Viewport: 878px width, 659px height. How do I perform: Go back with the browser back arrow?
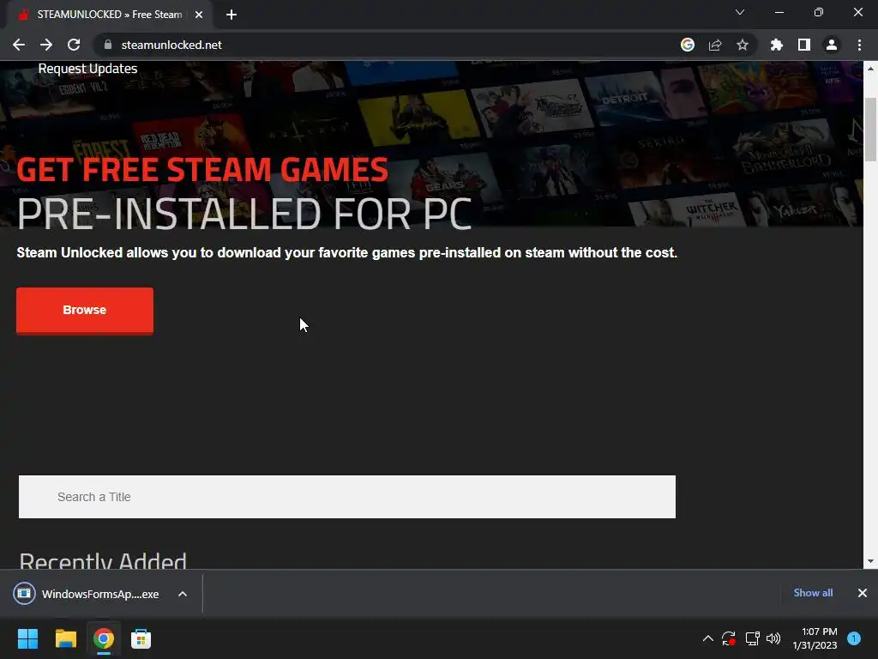click(19, 45)
